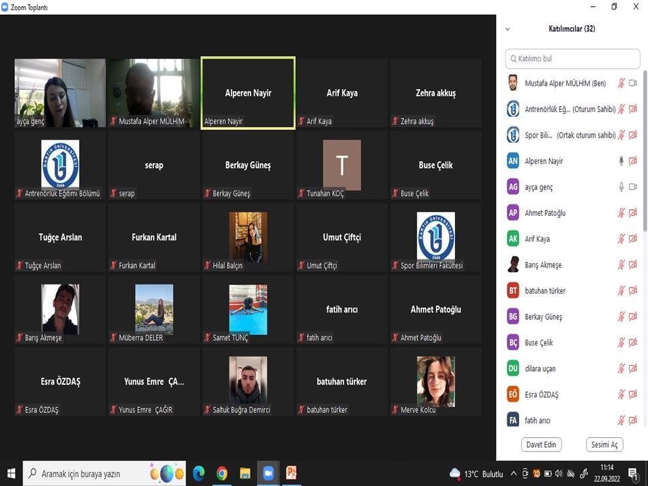648x486 pixels.
Task: Open the weather widget showing 13°C Bulutlu
Action: [x=477, y=473]
